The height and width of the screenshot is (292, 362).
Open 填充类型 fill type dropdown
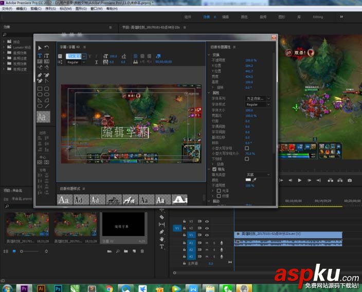[x=257, y=175]
